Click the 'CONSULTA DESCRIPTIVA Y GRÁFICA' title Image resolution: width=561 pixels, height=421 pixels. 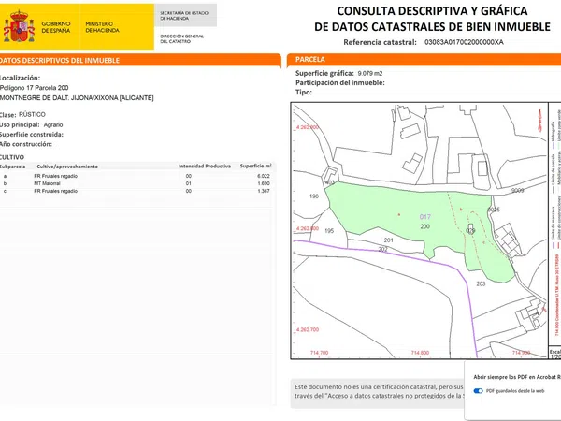(x=432, y=11)
